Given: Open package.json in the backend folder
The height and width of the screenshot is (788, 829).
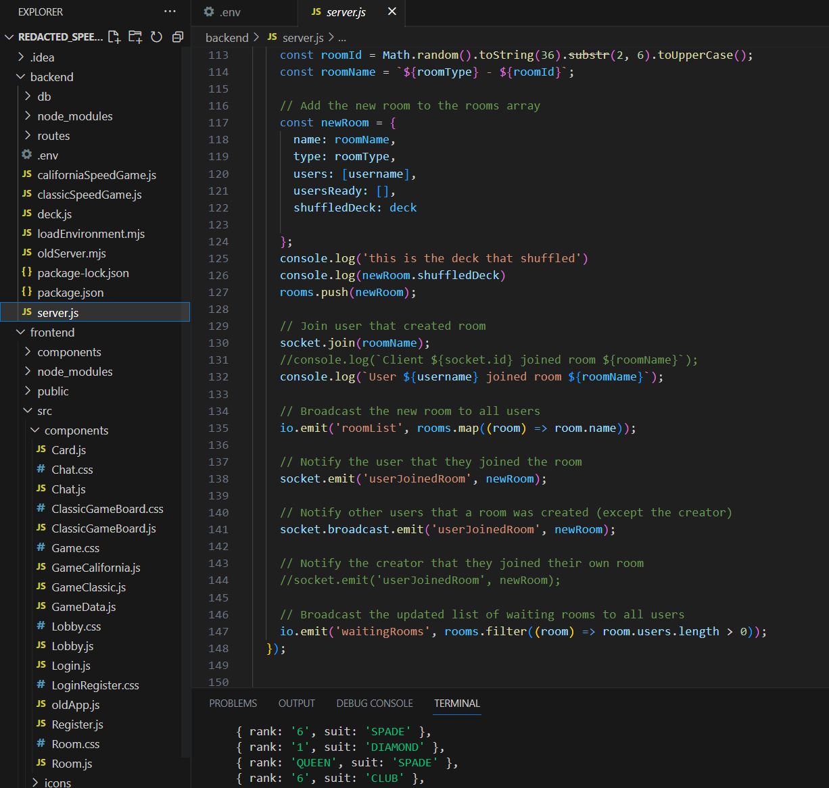Looking at the screenshot, I should (x=70, y=293).
